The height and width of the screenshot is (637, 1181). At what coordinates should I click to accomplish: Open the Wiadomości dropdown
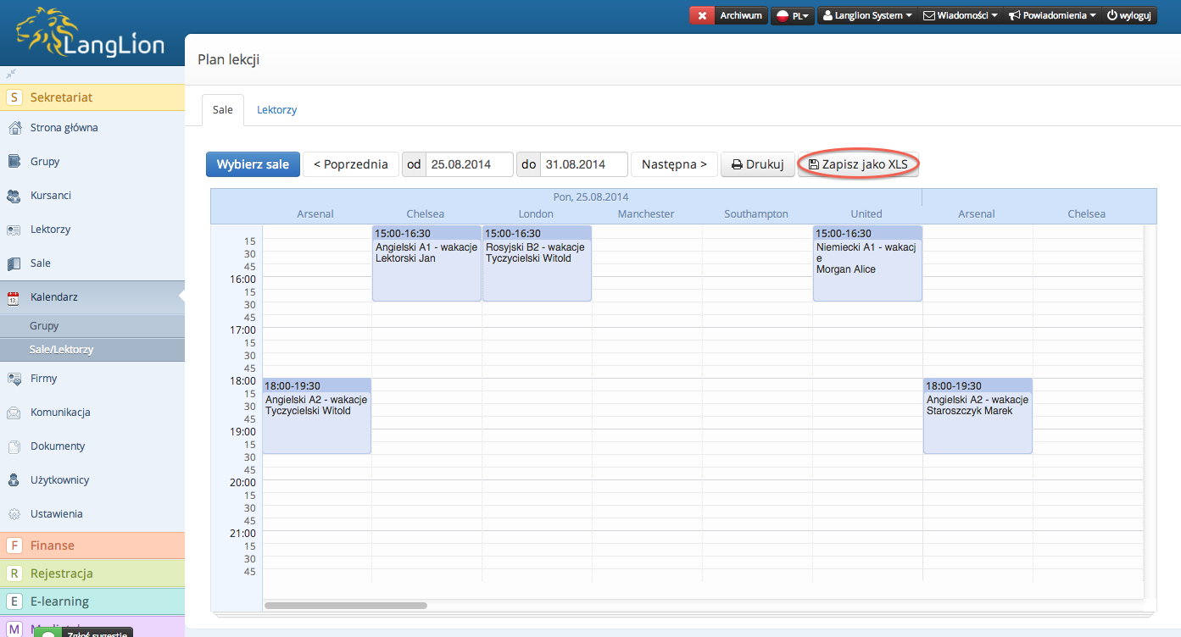pyautogui.click(x=960, y=15)
